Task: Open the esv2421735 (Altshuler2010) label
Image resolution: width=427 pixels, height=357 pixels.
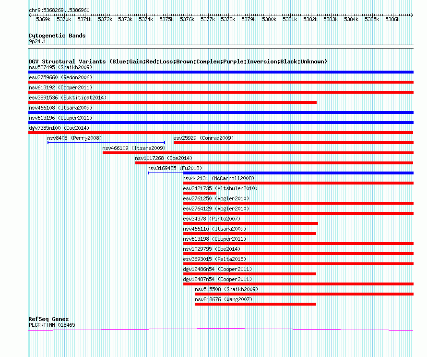Action: (220, 188)
